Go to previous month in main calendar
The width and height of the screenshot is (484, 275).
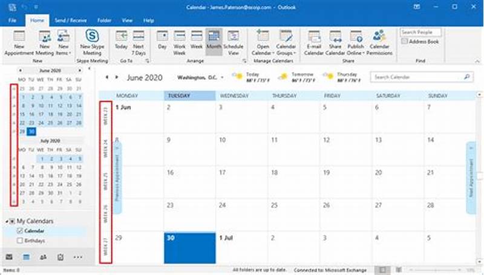click(x=107, y=77)
